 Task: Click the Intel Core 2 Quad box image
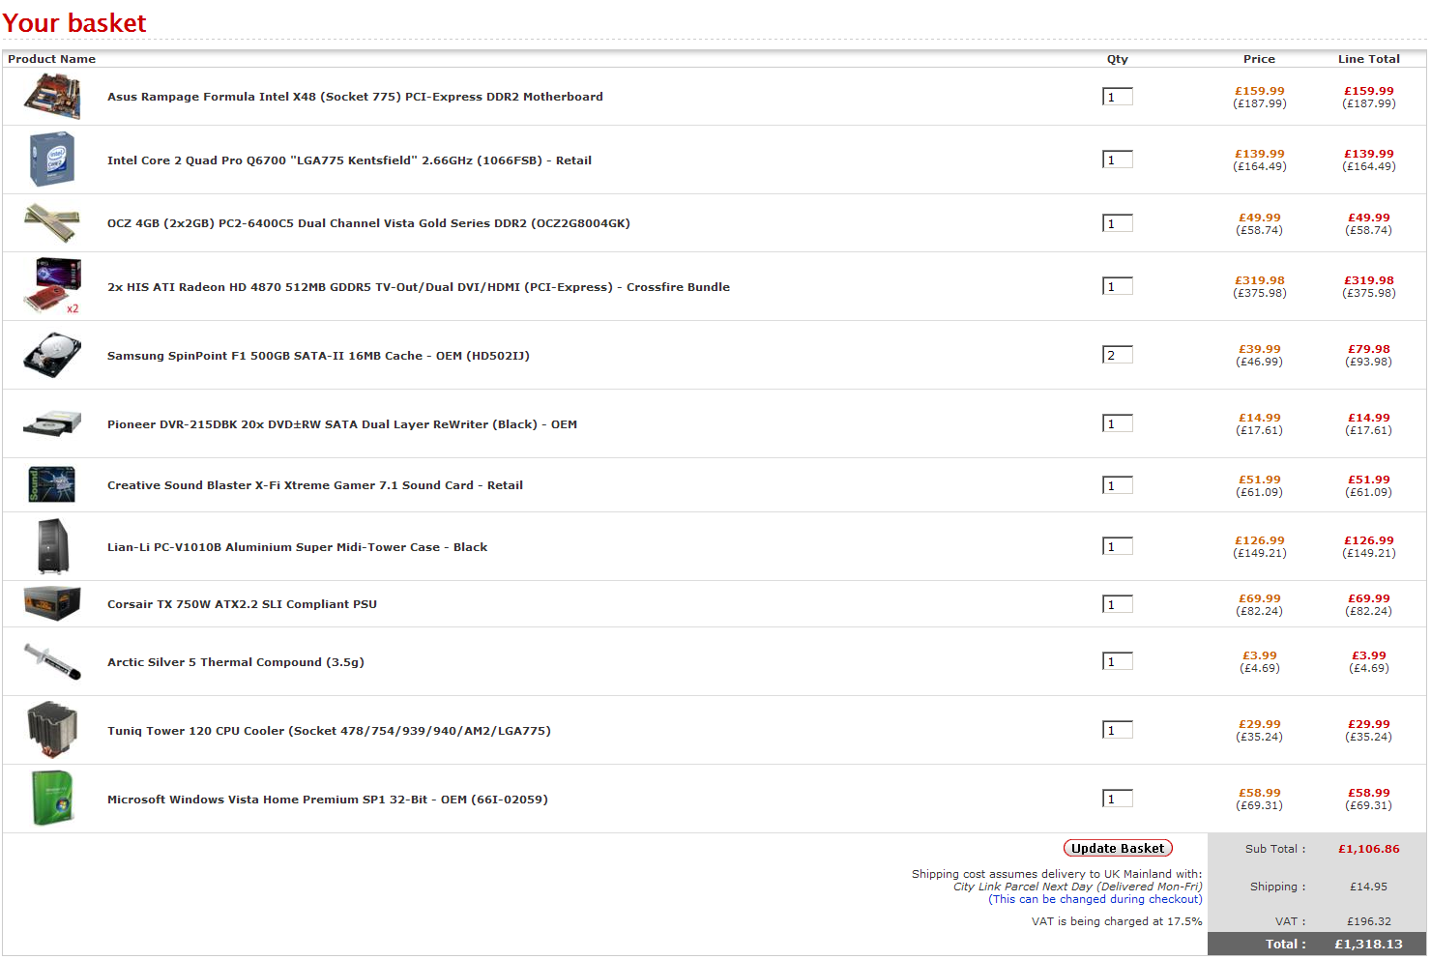[x=52, y=160]
